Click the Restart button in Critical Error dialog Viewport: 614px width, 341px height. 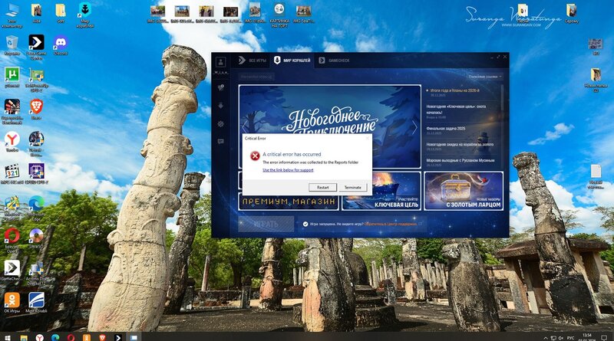(322, 187)
